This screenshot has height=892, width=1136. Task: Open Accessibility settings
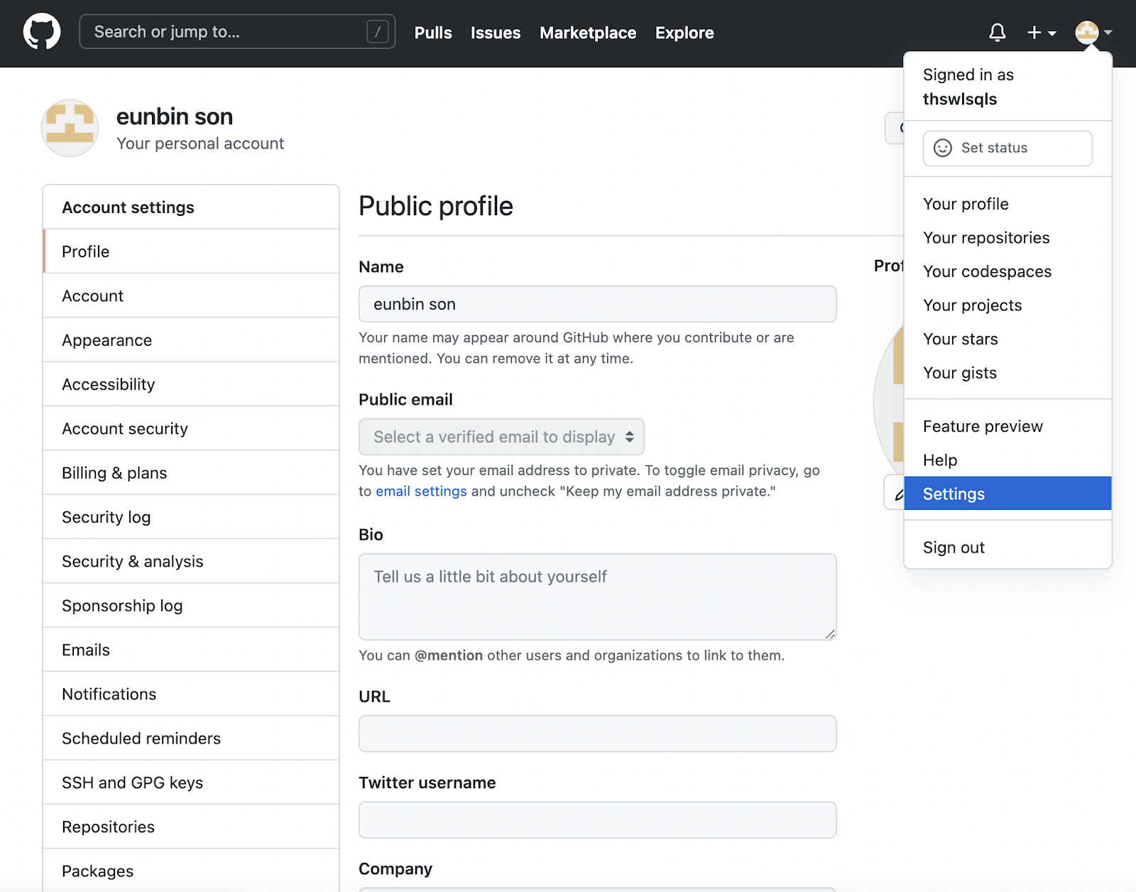191,384
